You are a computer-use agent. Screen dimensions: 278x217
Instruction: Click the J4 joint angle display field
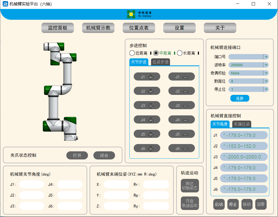[70, 184]
